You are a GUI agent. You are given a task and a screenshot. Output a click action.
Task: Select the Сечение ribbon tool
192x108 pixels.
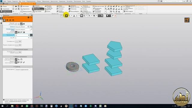pyautogui.click(x=60, y=9)
